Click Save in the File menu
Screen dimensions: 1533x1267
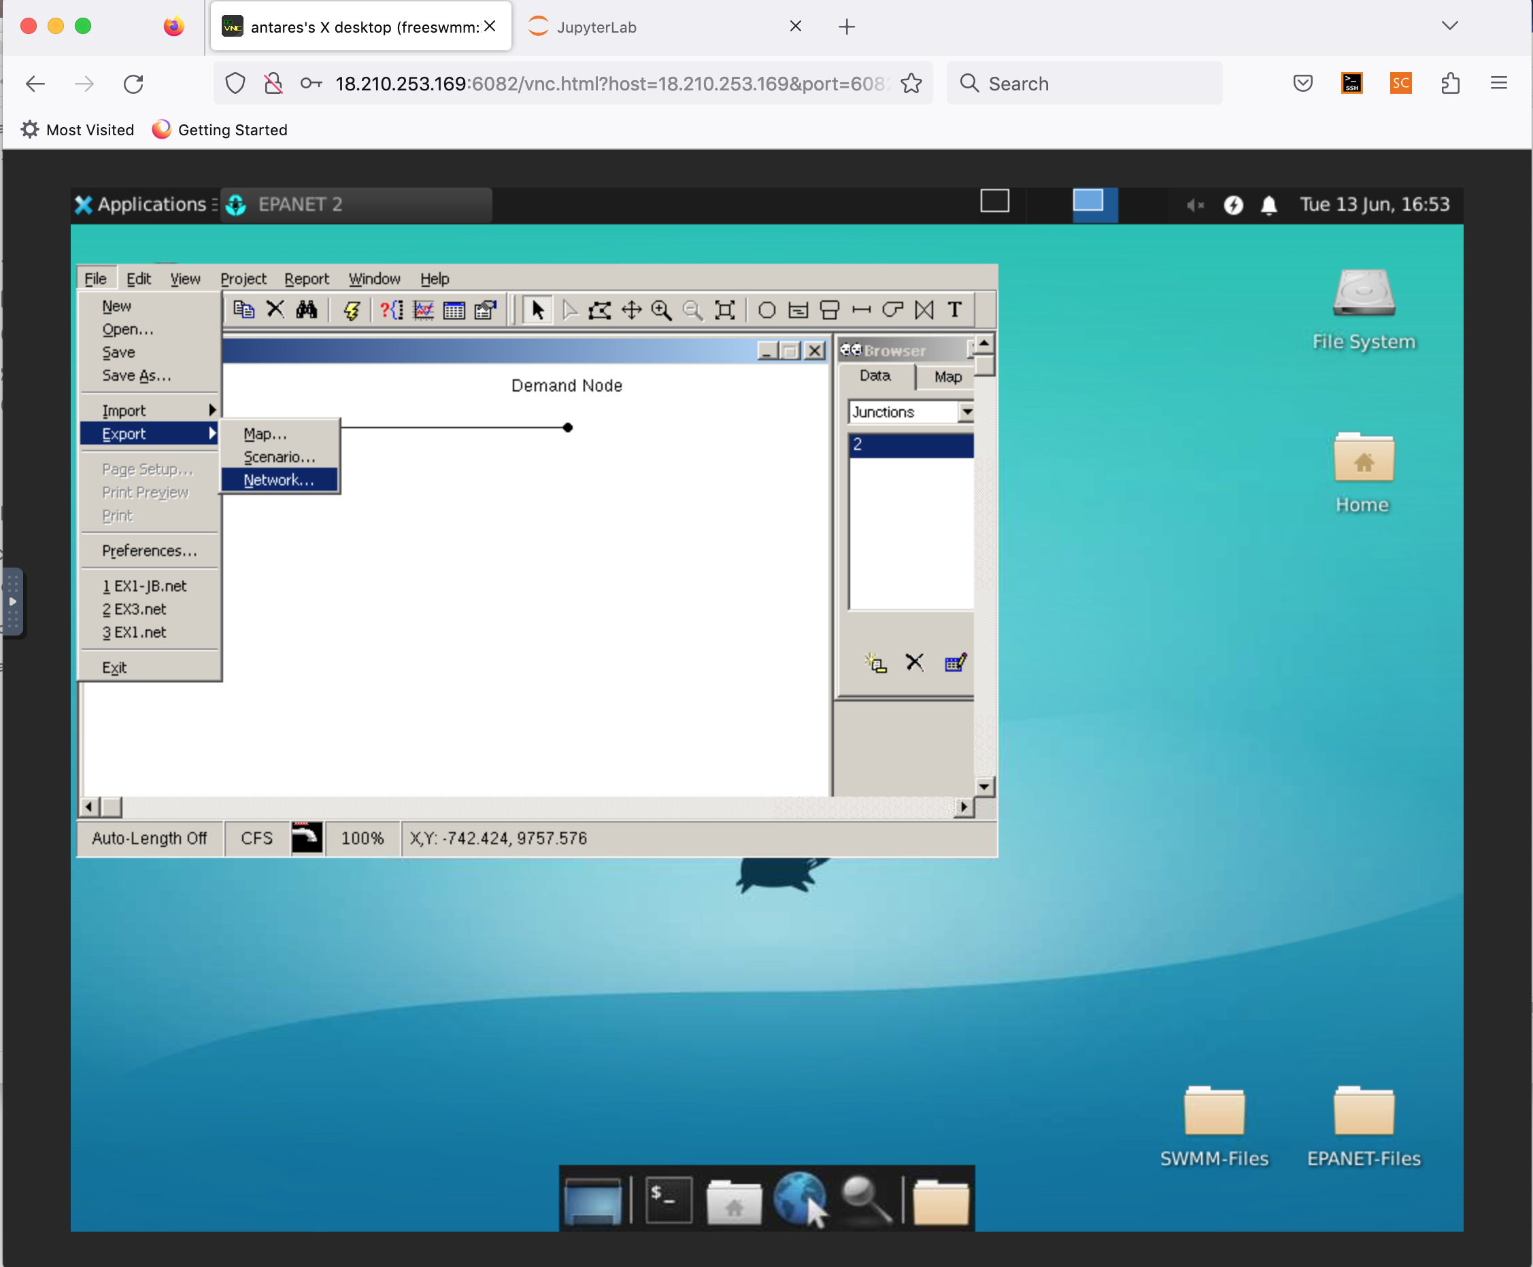pyautogui.click(x=150, y=352)
